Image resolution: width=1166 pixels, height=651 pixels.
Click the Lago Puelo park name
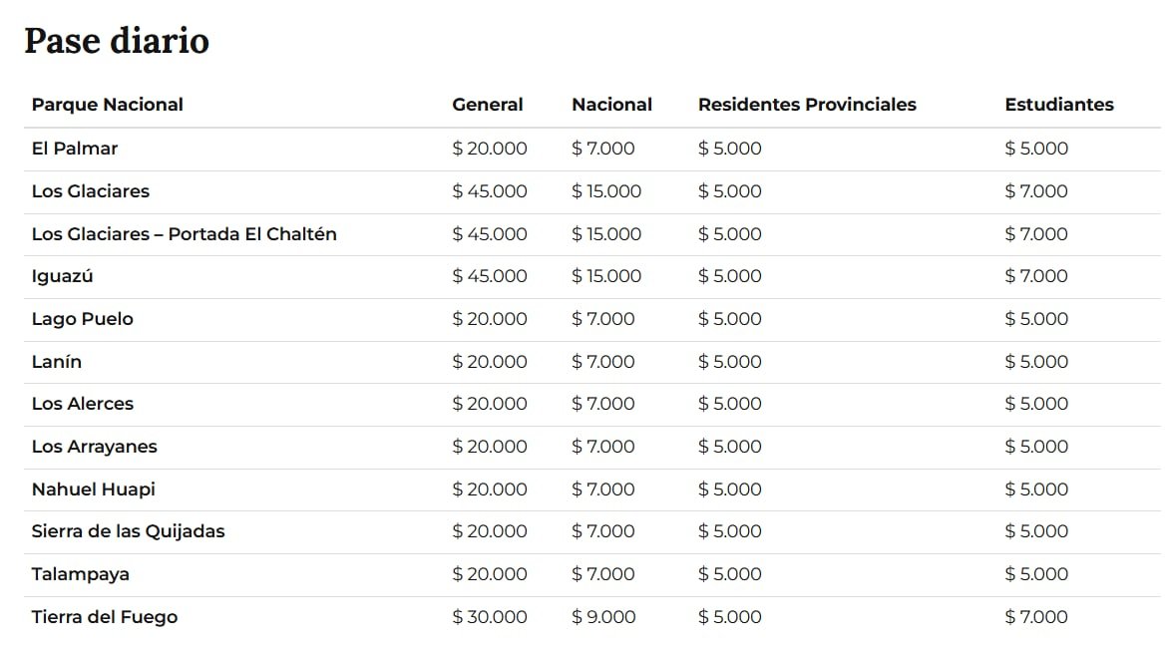click(x=83, y=319)
